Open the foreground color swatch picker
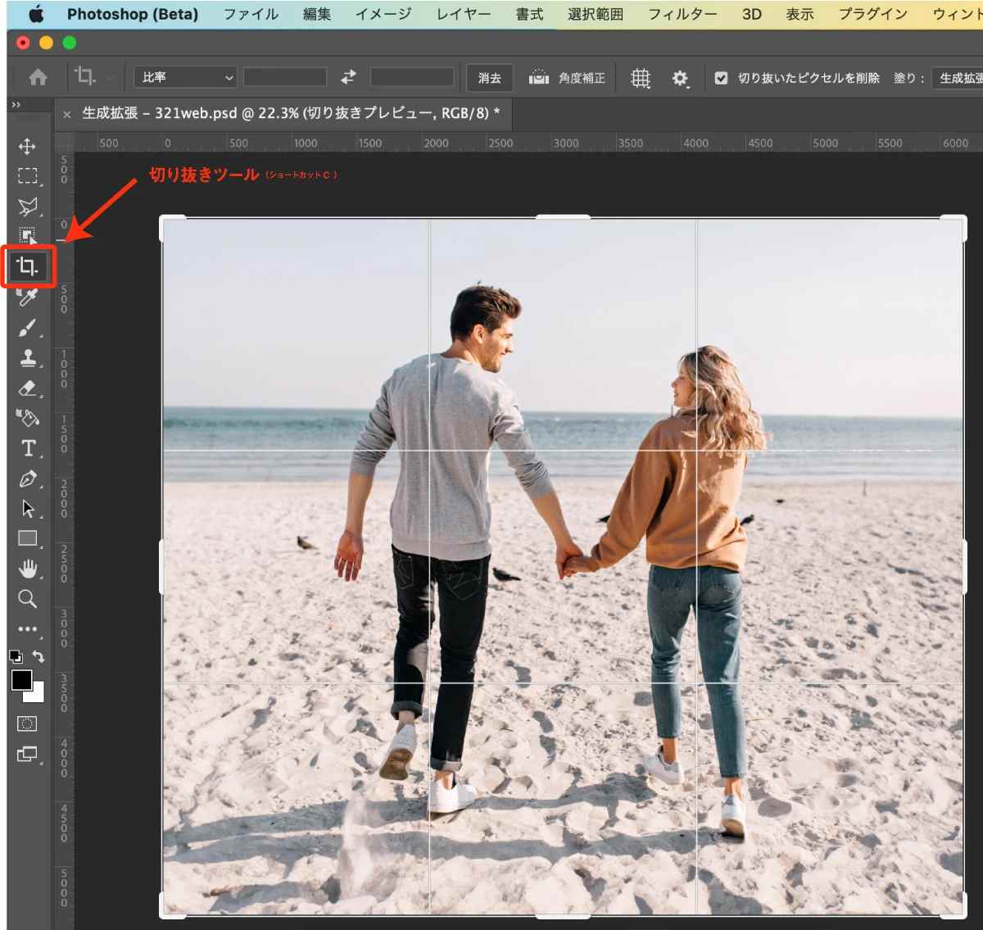Viewport: 983px width, 930px height. (21, 681)
